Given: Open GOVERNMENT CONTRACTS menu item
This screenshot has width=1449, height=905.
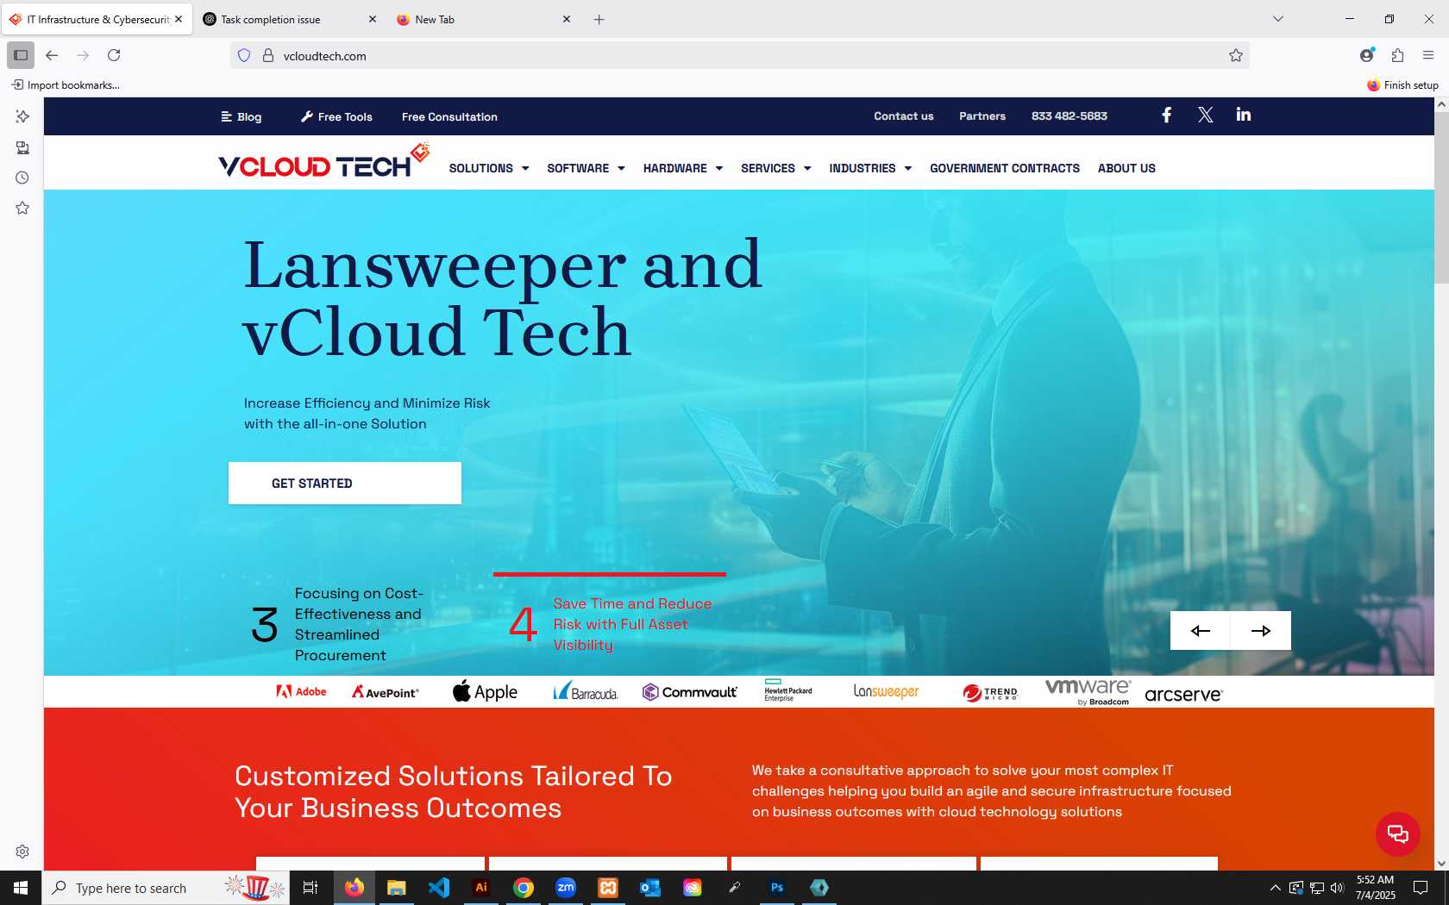Looking at the screenshot, I should (x=1004, y=168).
